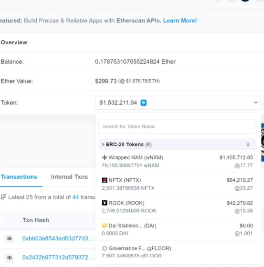Click the ROOK token logo icon
This screenshot has width=264, height=267.
[105, 203]
